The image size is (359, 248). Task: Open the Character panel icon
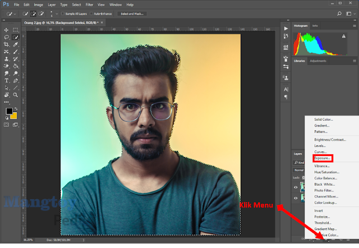286,89
